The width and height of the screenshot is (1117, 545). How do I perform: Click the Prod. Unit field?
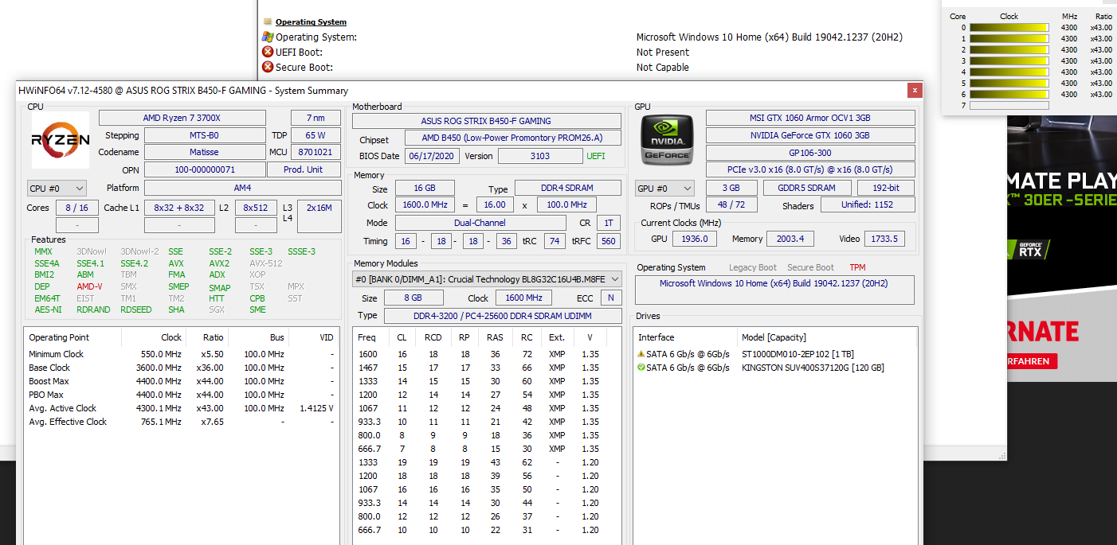click(305, 169)
